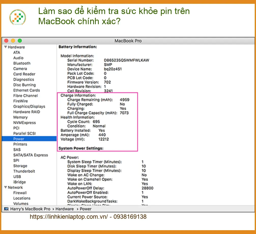Click the yellow minimize window button
This screenshot has height=234, width=256.
(x=13, y=41)
